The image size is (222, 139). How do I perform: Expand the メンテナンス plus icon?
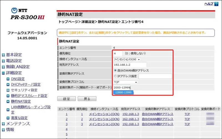click(3, 124)
